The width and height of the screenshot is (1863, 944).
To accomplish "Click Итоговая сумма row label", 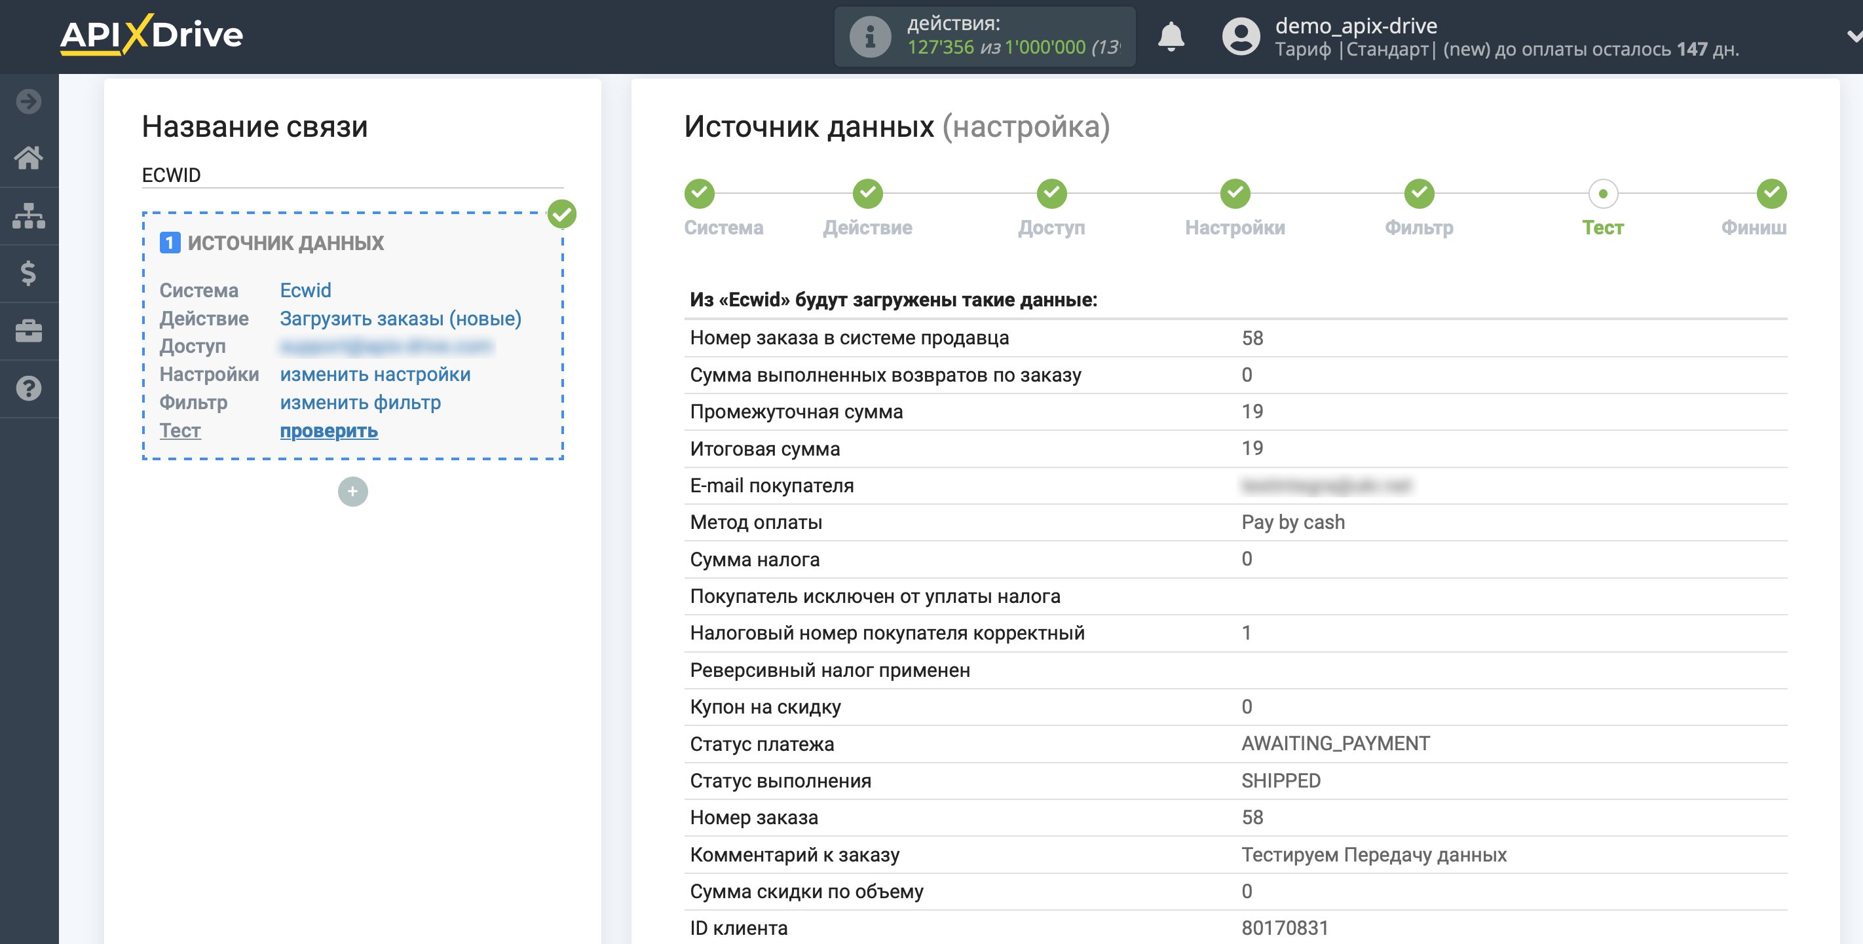I will pyautogui.click(x=765, y=449).
